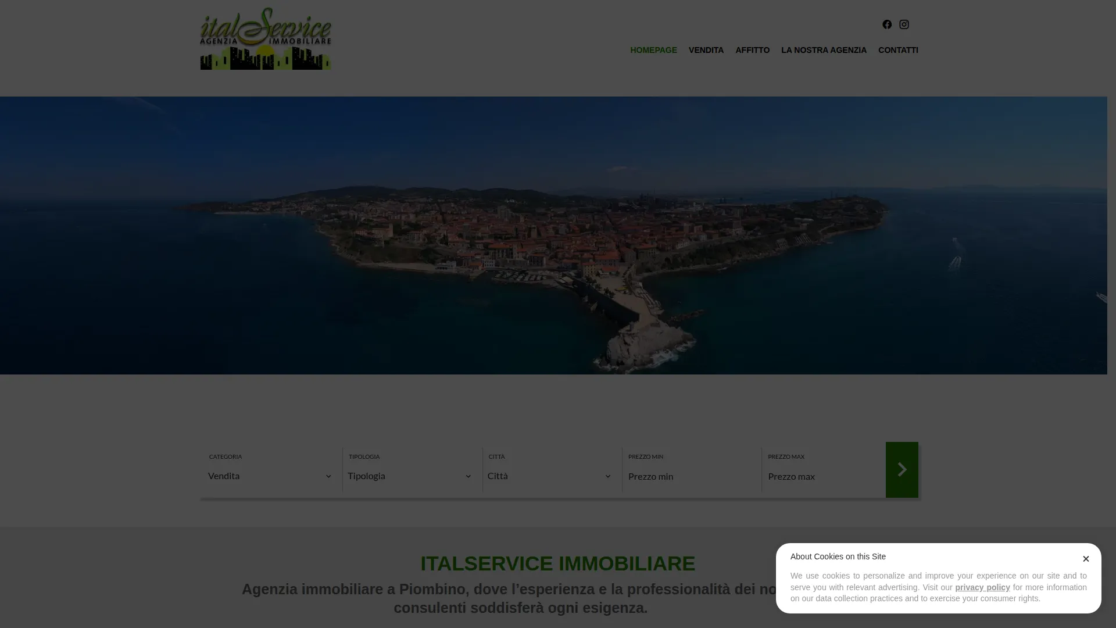This screenshot has width=1116, height=628.
Task: Open the Facebook page icon
Action: 887,24
